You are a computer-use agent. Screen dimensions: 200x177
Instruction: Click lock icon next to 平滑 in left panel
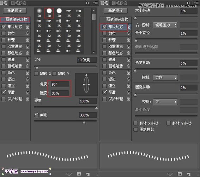(x=28, y=92)
